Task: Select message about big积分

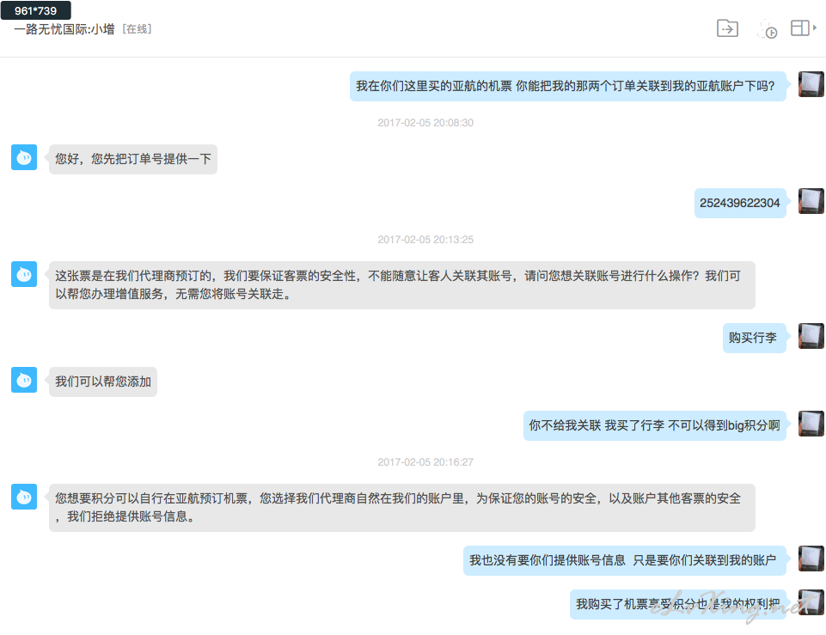Action: 654,425
